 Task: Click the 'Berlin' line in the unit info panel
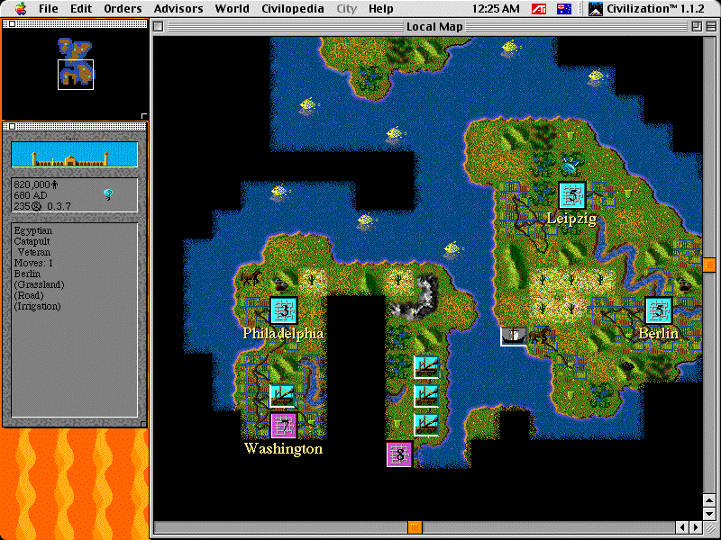pos(27,274)
